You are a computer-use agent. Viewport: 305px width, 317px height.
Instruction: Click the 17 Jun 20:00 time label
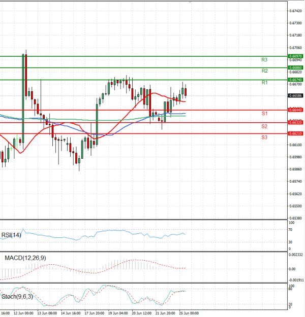tap(95, 313)
